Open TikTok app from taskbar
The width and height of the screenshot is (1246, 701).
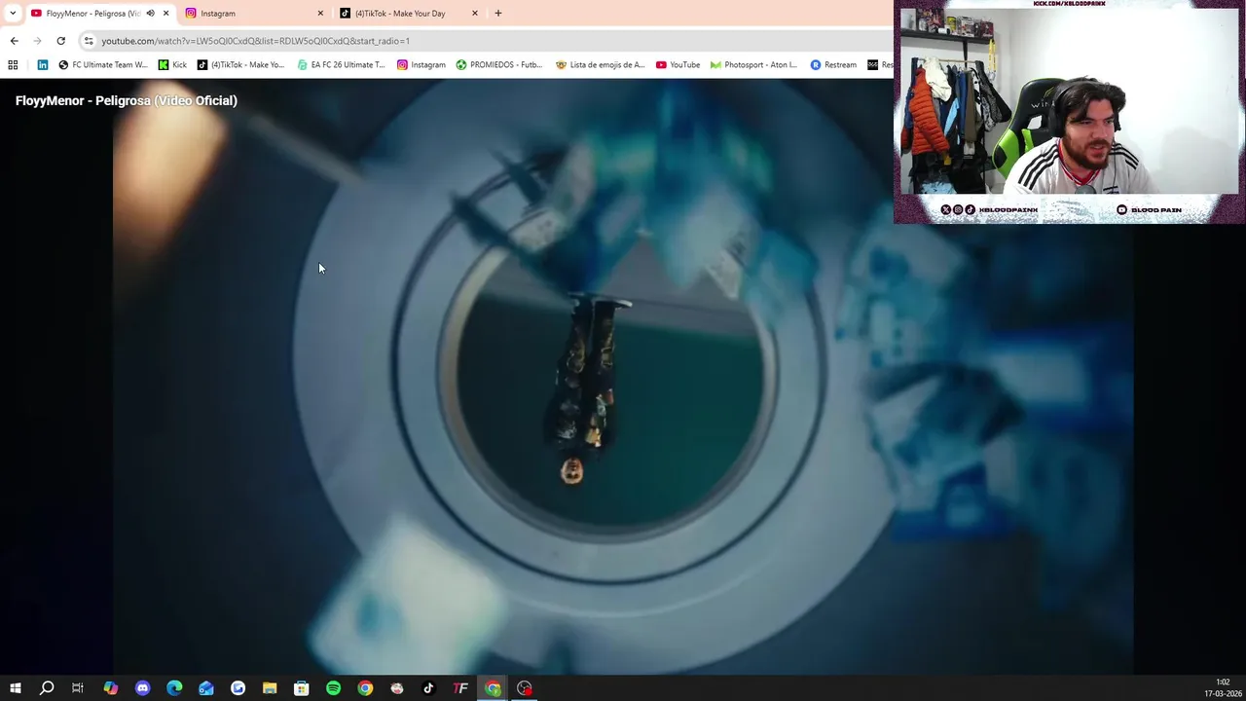428,688
